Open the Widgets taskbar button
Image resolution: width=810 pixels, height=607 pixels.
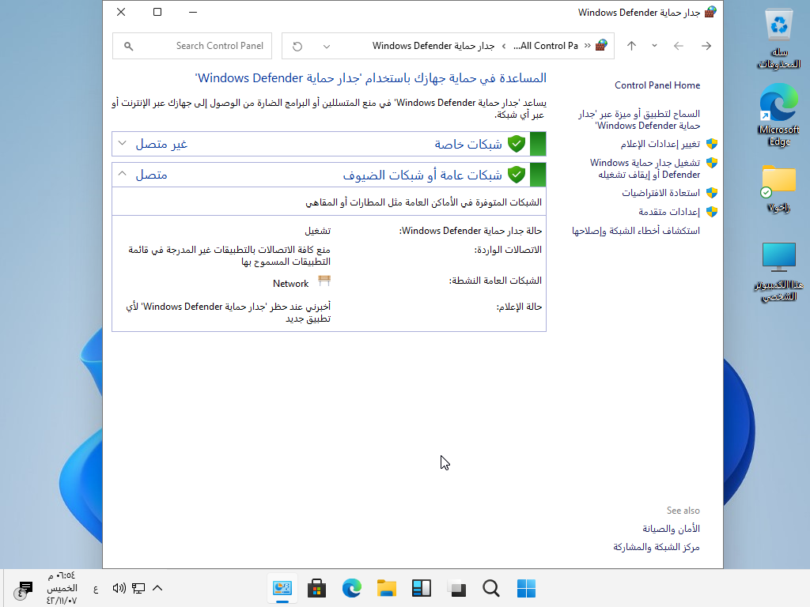[x=422, y=588]
